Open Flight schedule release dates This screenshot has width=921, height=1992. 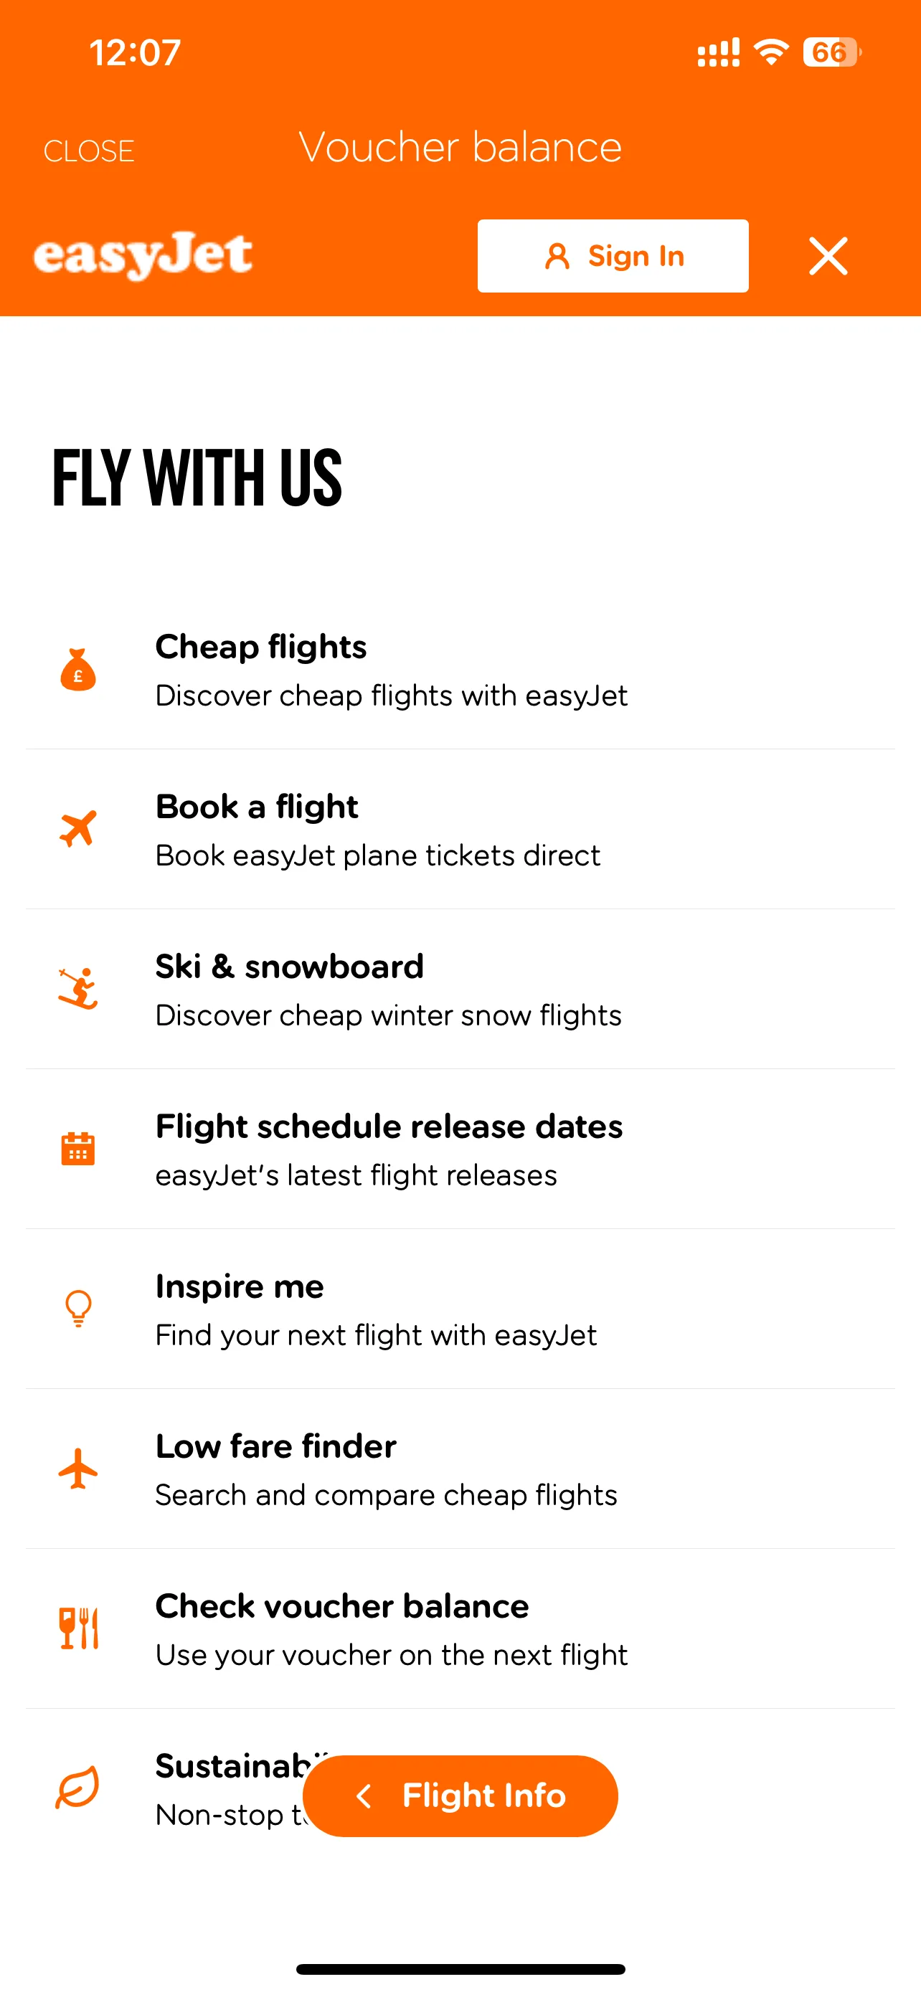coord(389,1149)
